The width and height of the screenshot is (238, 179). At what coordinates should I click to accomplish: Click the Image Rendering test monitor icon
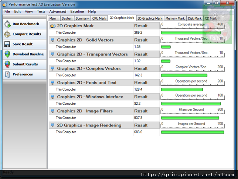click(52, 125)
